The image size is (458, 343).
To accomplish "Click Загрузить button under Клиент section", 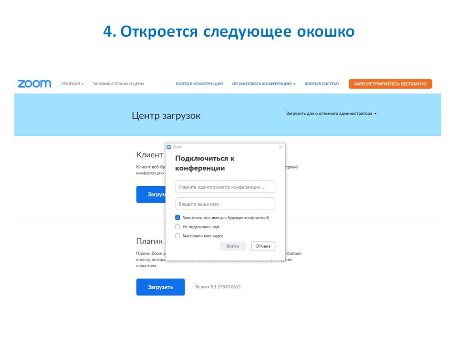I will [x=151, y=194].
